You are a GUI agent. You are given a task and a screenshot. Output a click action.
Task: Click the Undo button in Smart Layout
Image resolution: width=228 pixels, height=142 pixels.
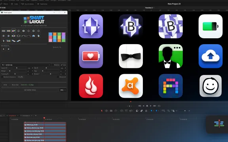5,85
